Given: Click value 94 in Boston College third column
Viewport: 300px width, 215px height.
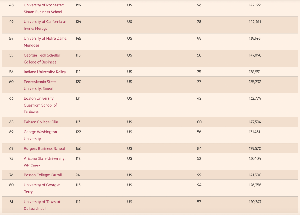Looking at the screenshot, I should pos(78,175).
